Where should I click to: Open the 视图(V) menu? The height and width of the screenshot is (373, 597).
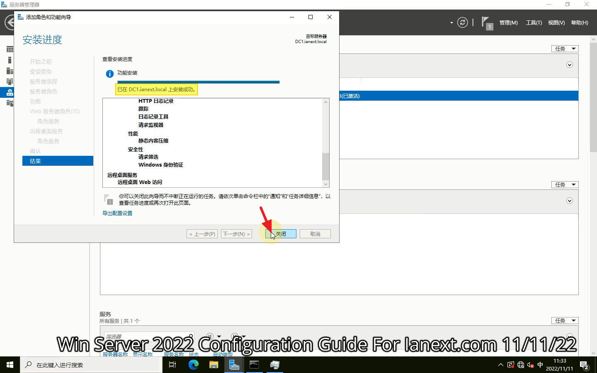[556, 23]
